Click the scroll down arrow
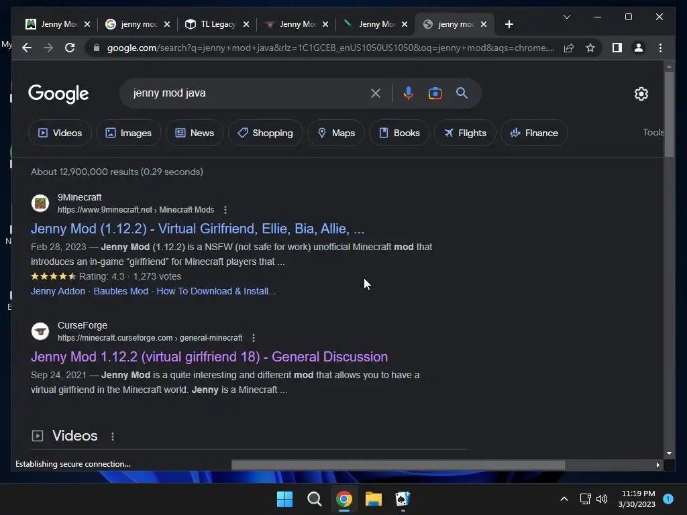Viewport: 687px width, 515px height. [x=669, y=453]
